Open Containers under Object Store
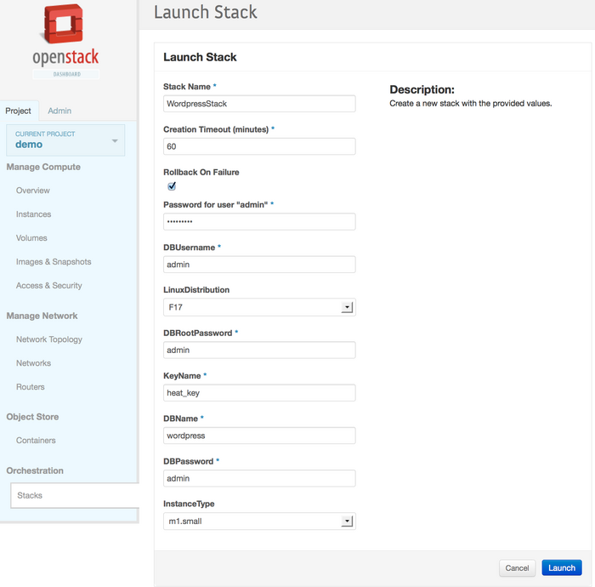Screen dimensions: 595x587 point(36,441)
